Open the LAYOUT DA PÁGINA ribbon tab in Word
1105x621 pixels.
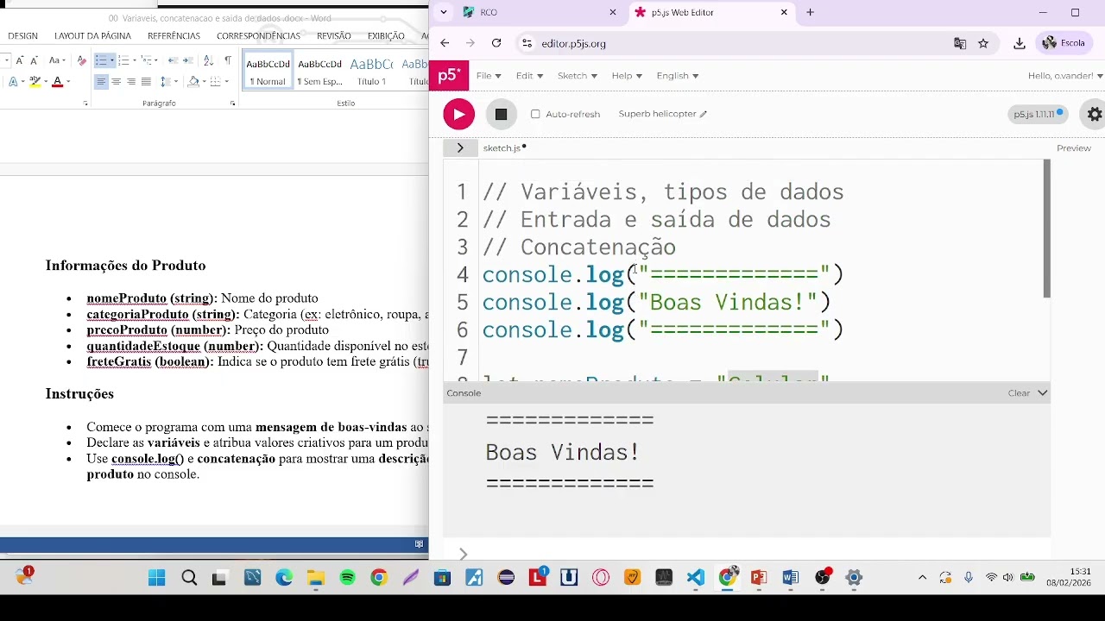point(92,36)
